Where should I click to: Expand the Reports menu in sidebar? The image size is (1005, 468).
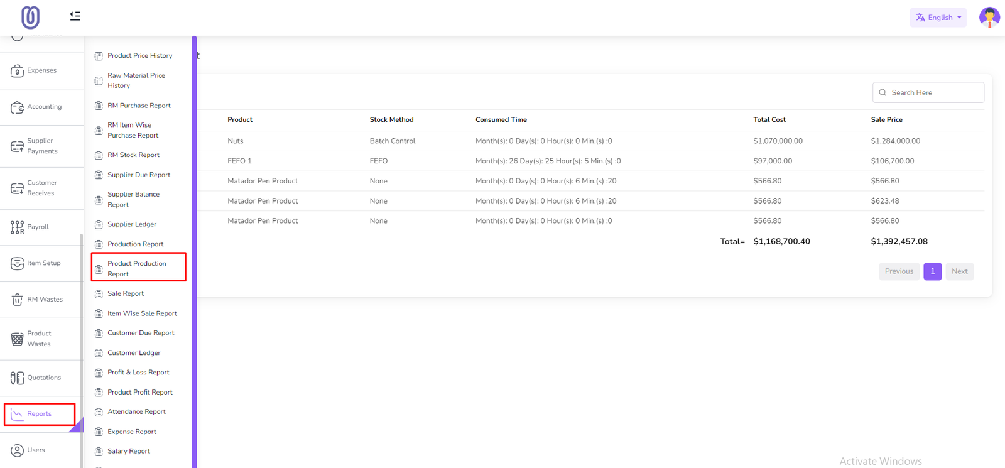(40, 414)
